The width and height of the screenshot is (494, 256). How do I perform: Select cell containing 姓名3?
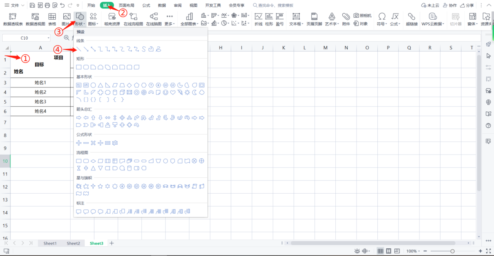(41, 102)
